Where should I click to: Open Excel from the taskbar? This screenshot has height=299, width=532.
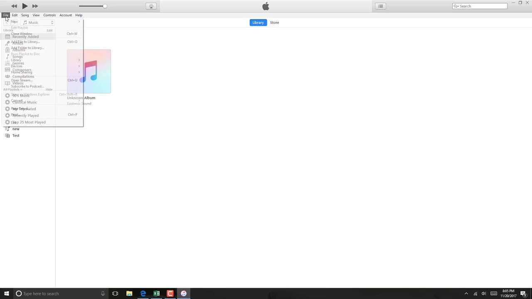pos(156,294)
